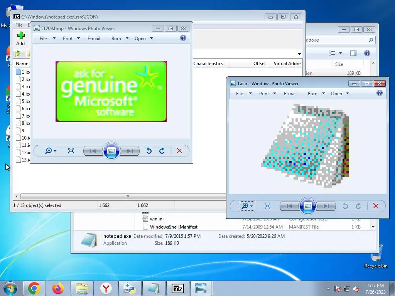395x296 pixels.
Task: Click the muted volume tray icon
Action: point(356,289)
